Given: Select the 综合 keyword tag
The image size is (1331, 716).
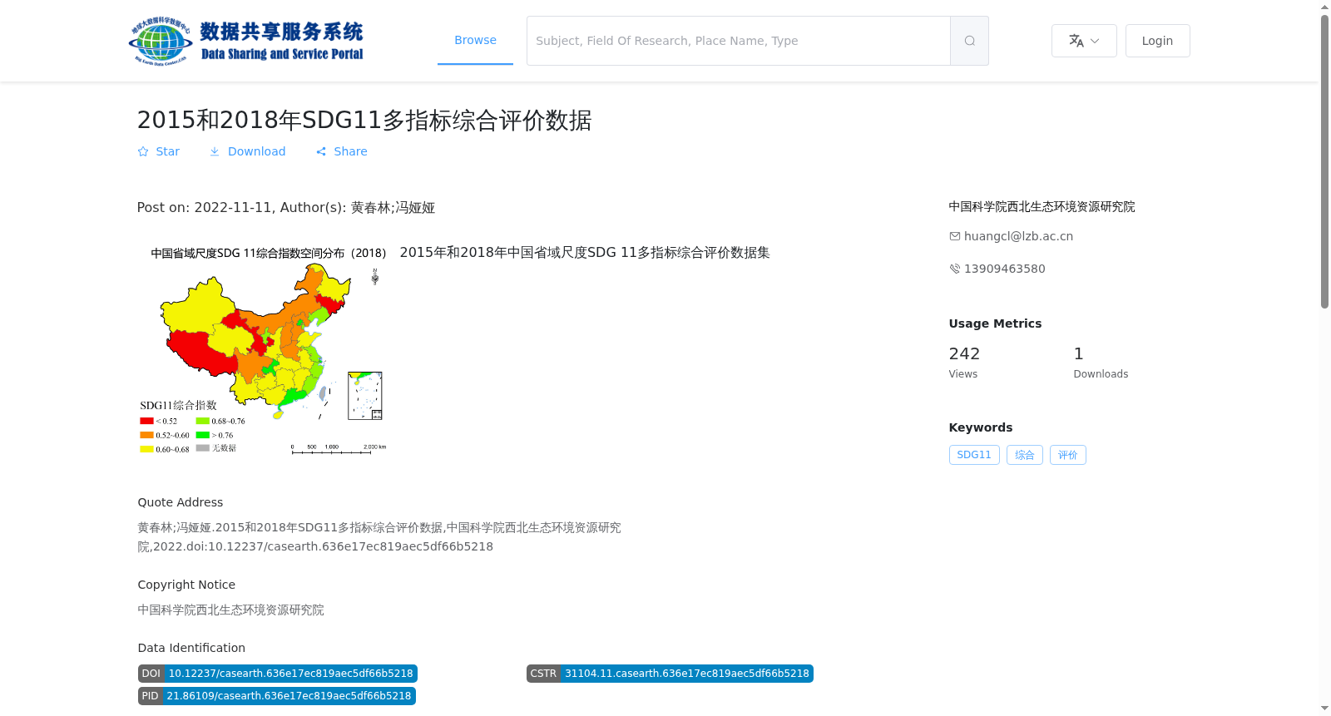Looking at the screenshot, I should pos(1024,455).
